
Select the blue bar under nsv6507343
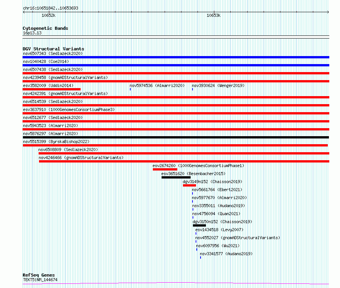tap(176, 57)
